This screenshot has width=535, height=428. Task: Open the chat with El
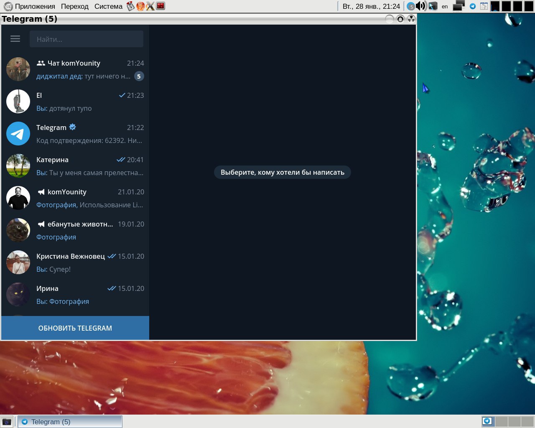click(x=75, y=102)
